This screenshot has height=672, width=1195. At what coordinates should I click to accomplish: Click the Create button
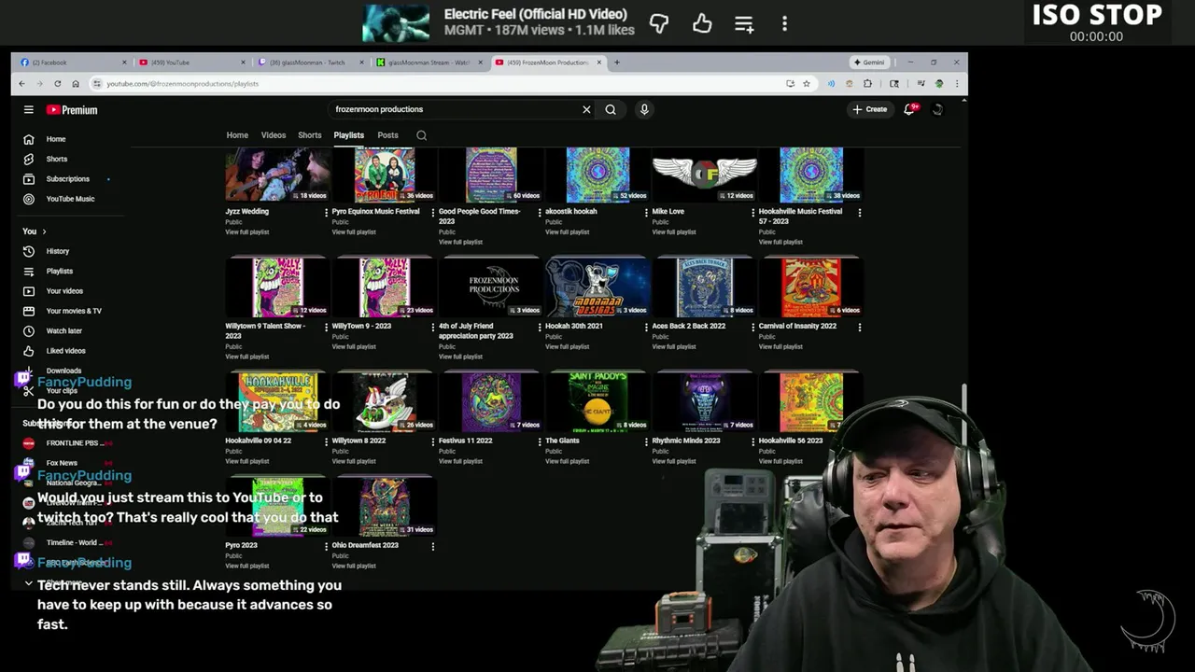tap(869, 109)
